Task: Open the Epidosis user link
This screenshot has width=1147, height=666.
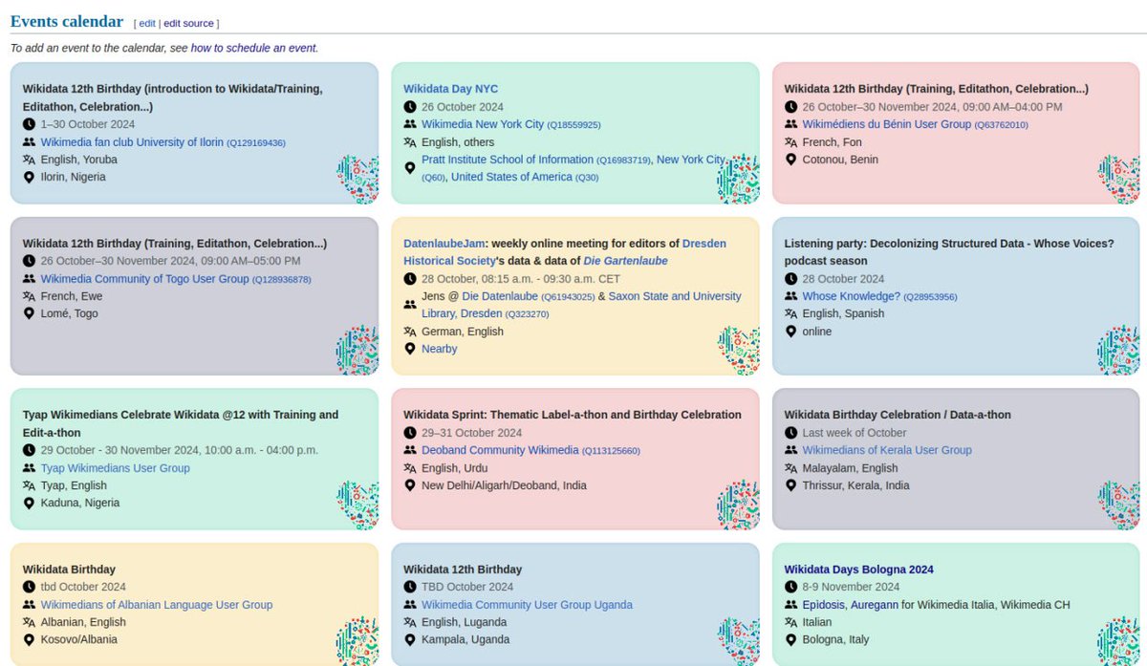Action: [x=826, y=605]
